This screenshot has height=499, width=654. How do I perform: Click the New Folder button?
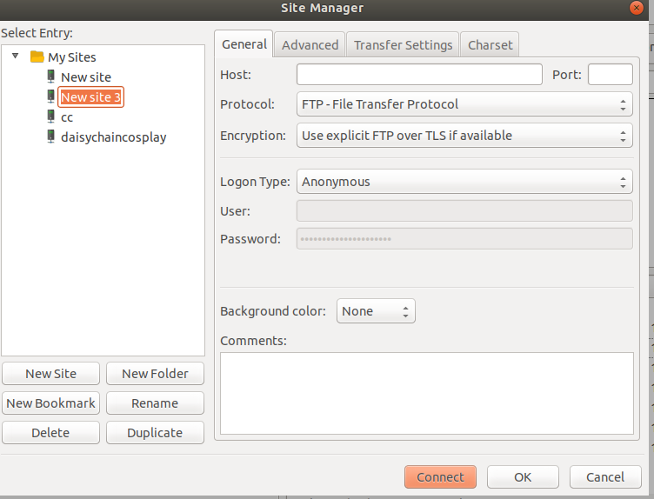pyautogui.click(x=155, y=374)
